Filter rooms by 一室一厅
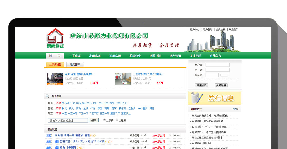287x149 pixels. [73, 114]
